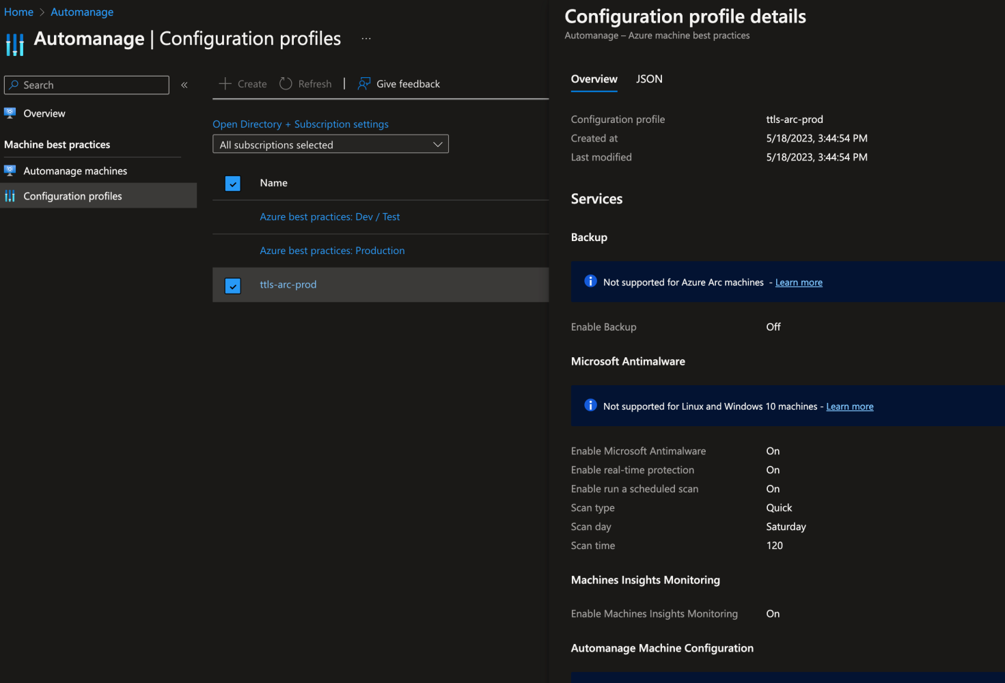This screenshot has width=1005, height=683.
Task: Toggle the select-all checkbox beside Name
Action: click(x=233, y=183)
